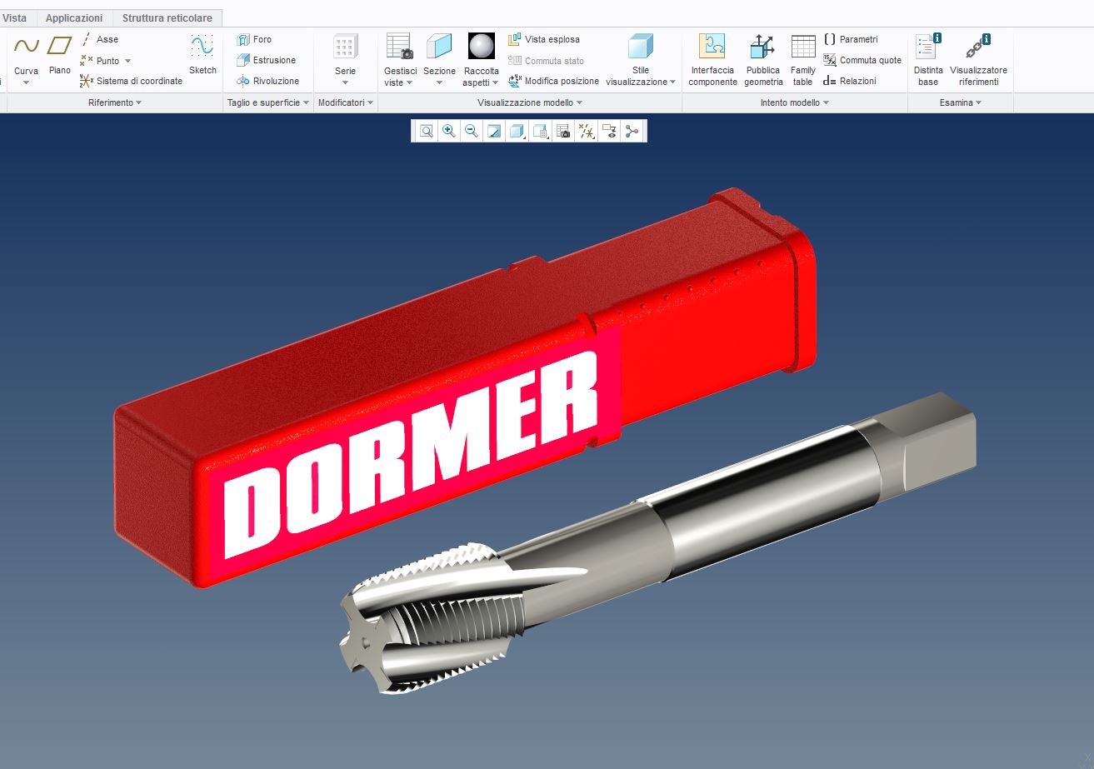This screenshot has height=769, width=1094.
Task: Open the Sketch tool
Action: tap(202, 54)
